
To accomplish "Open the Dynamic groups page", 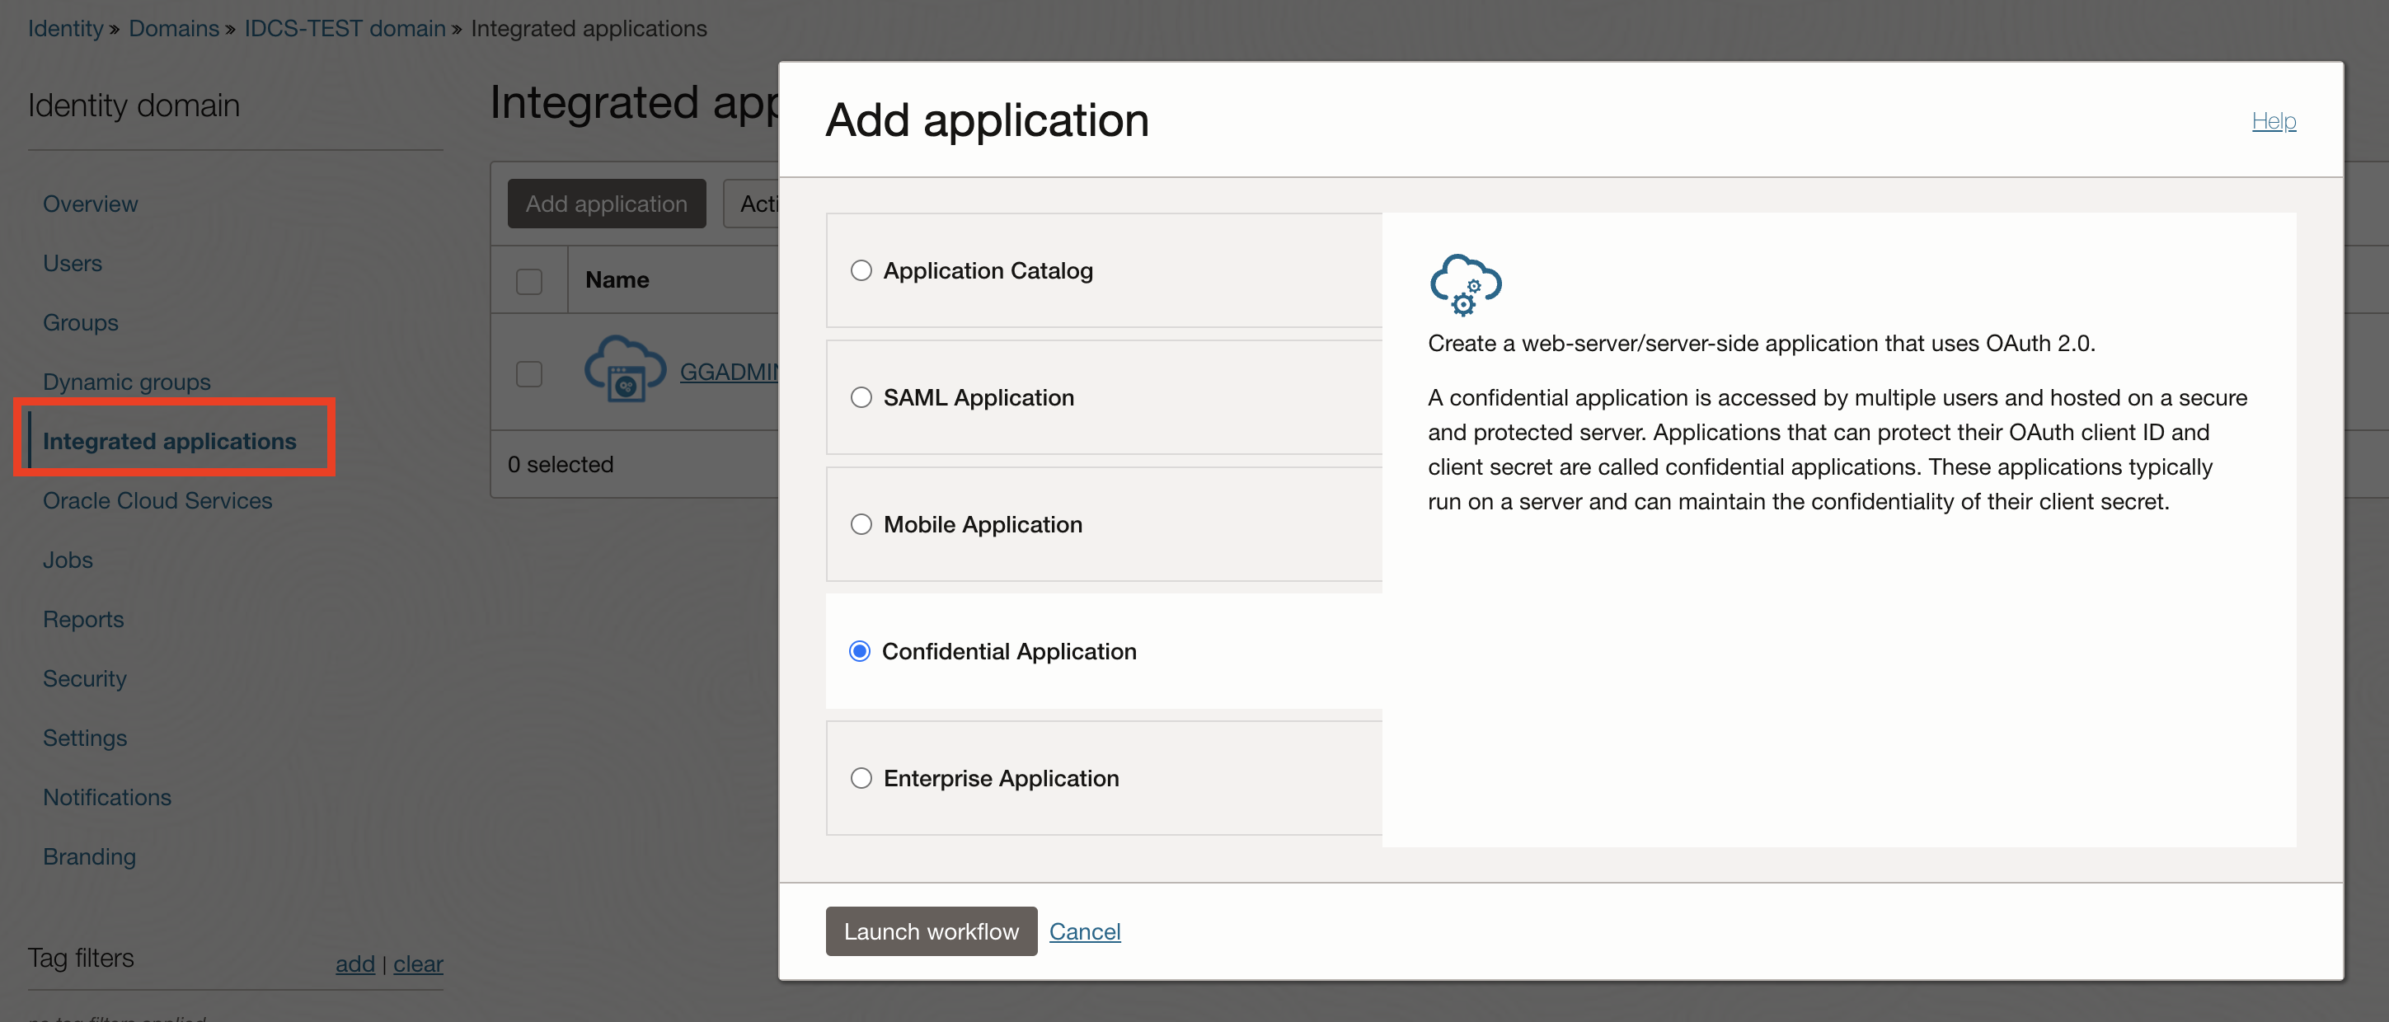I will pos(126,381).
